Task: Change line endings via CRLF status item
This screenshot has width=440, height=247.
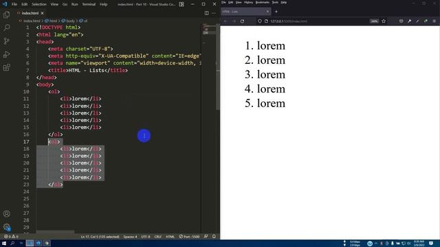Action: (158, 237)
